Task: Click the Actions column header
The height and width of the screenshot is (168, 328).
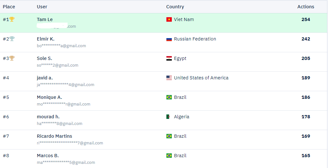Action: pyautogui.click(x=306, y=7)
